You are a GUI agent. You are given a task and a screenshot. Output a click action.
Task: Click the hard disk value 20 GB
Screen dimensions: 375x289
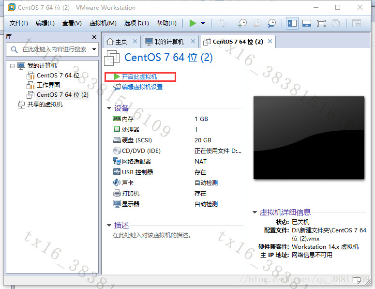pyautogui.click(x=203, y=140)
